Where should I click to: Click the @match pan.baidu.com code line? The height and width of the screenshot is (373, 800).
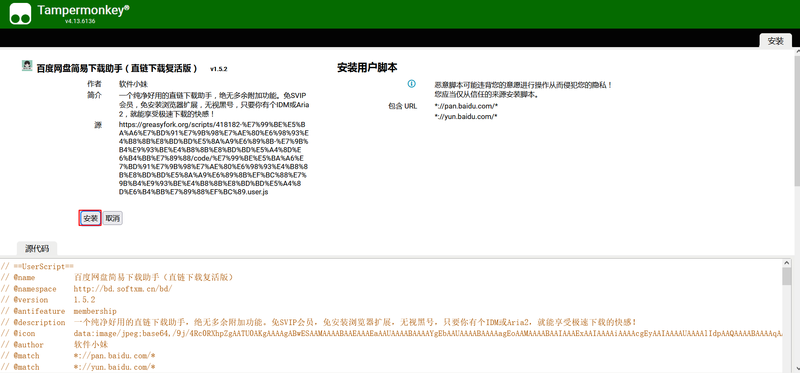[x=78, y=356]
